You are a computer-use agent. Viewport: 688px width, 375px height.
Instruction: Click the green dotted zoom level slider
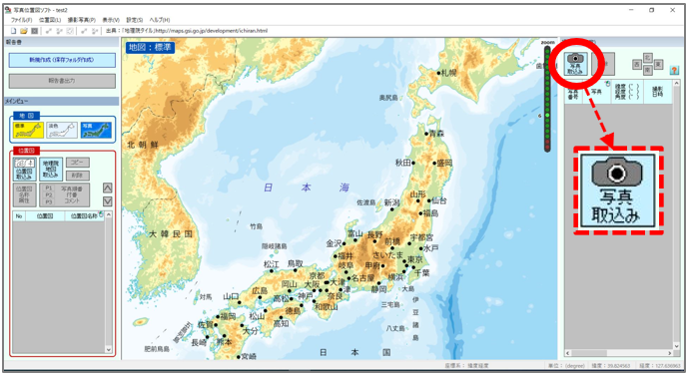[x=547, y=99]
